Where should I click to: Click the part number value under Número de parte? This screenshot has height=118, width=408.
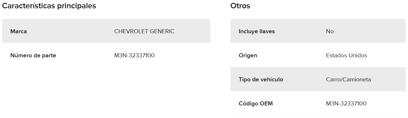(x=134, y=55)
